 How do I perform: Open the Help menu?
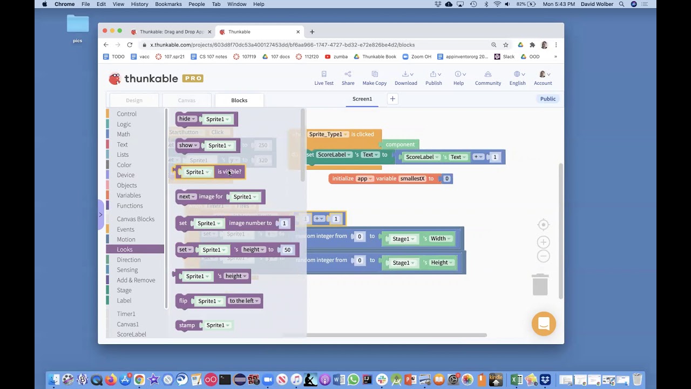[x=458, y=78]
